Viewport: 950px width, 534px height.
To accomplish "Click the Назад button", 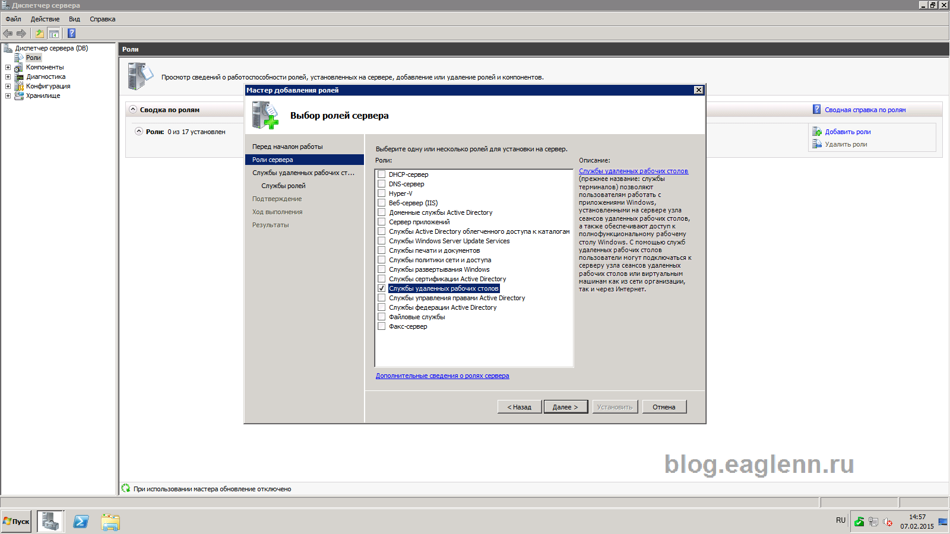I will pos(520,407).
